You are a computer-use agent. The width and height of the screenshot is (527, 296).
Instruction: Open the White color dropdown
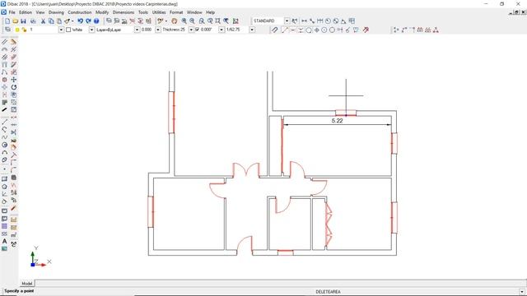(91, 30)
